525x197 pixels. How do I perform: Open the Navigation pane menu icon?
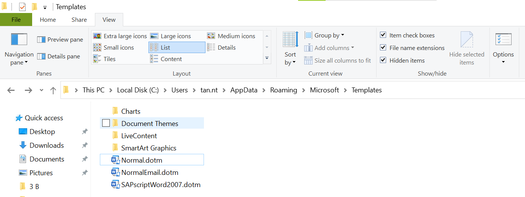point(19,39)
